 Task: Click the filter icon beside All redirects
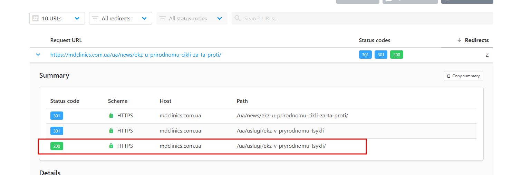click(x=95, y=19)
